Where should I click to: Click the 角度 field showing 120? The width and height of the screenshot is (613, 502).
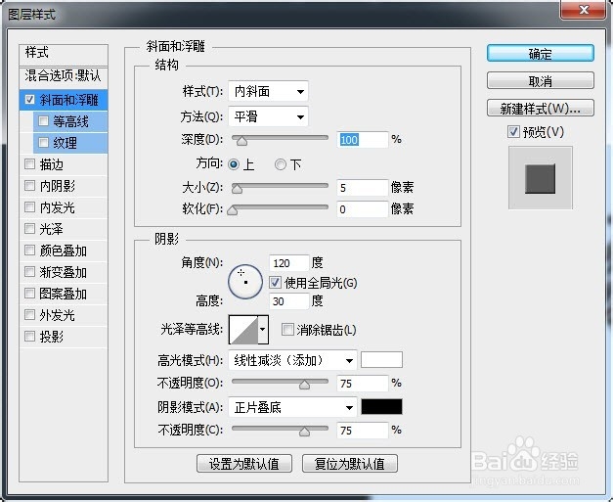tap(289, 263)
